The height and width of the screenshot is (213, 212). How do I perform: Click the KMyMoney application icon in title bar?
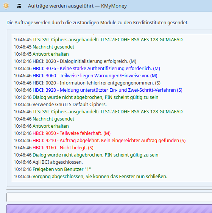(x=6, y=6)
